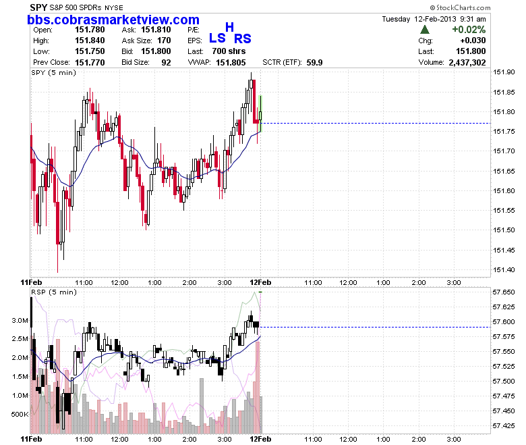
Task: Select the blue H head annotation
Action: (x=229, y=27)
